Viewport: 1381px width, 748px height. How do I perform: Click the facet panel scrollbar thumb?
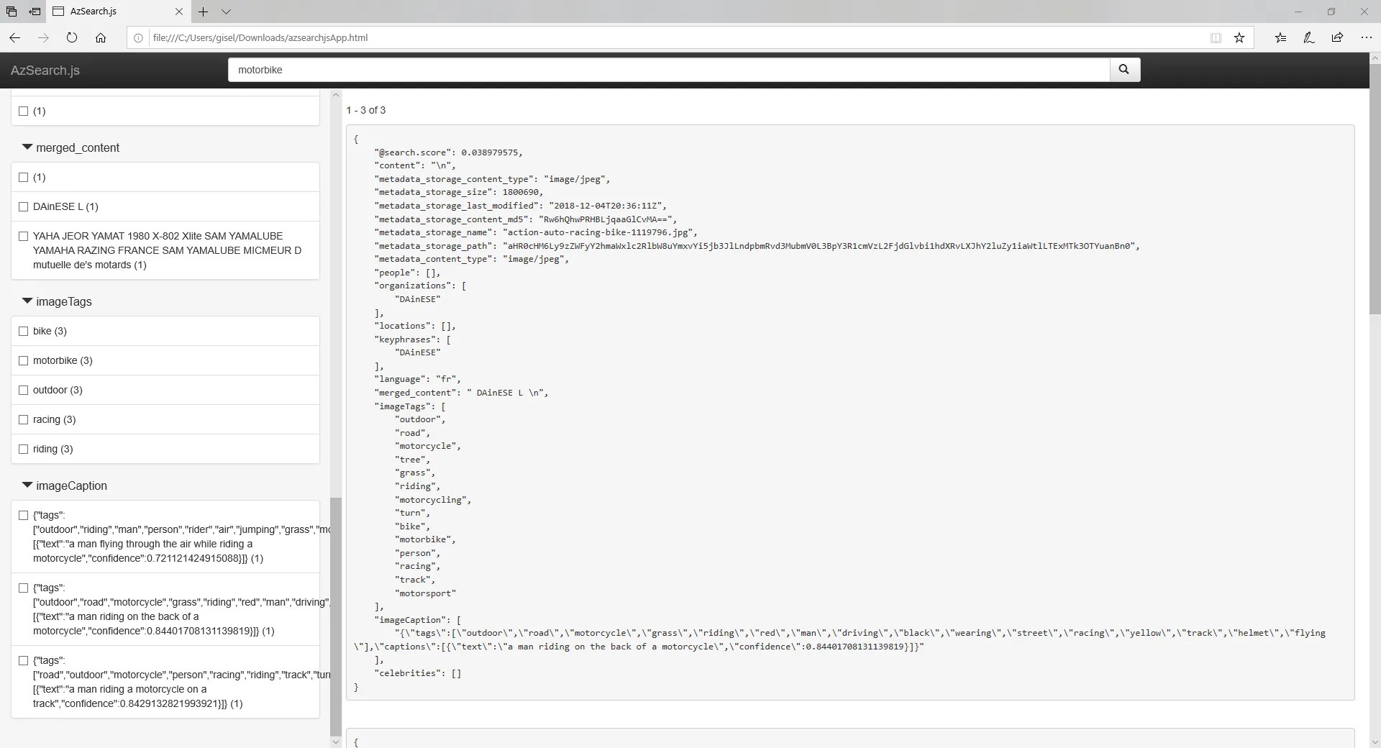(x=335, y=616)
